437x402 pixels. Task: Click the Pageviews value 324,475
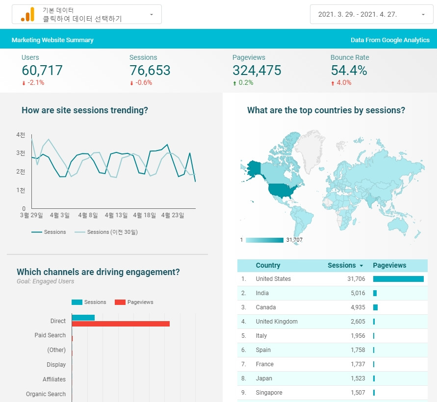coord(257,70)
